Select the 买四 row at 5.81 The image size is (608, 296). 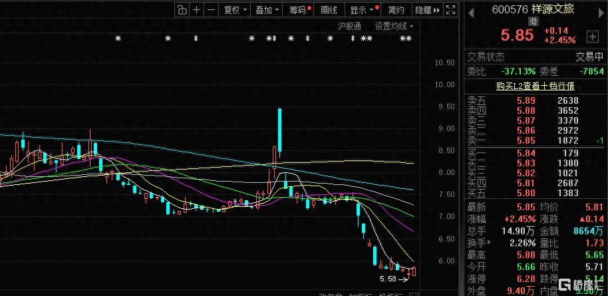click(x=535, y=183)
